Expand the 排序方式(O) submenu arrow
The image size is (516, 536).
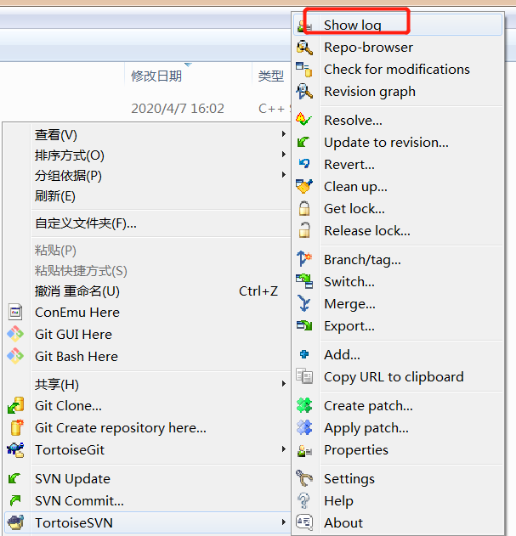point(284,154)
